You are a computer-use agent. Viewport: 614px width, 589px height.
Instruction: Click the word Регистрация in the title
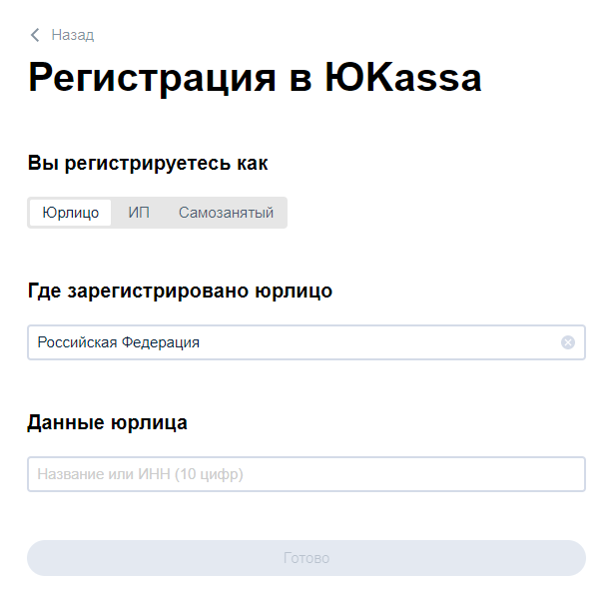click(x=153, y=78)
